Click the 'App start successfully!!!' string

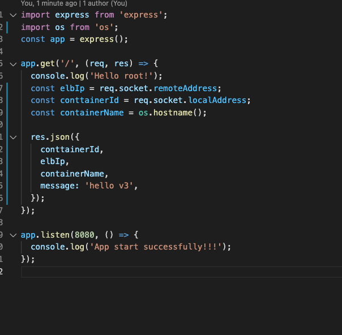156,247
